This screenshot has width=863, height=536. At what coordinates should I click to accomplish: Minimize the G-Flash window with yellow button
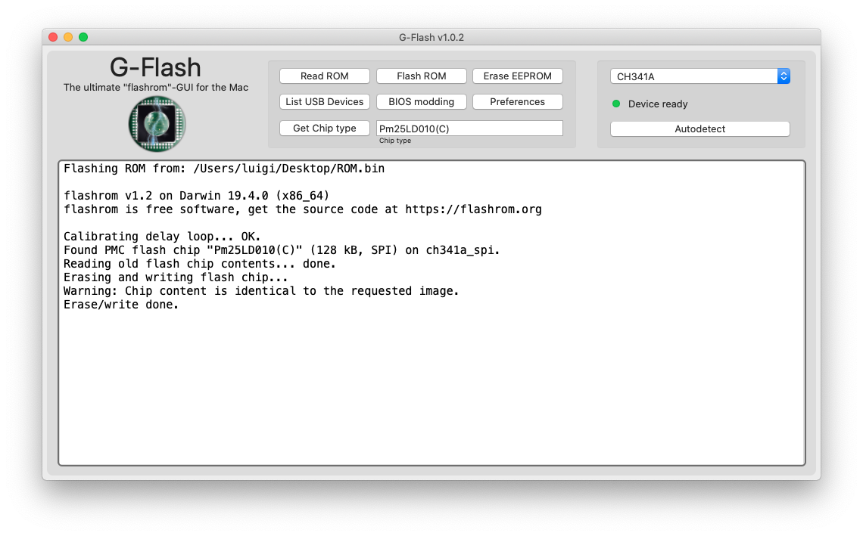pyautogui.click(x=68, y=37)
